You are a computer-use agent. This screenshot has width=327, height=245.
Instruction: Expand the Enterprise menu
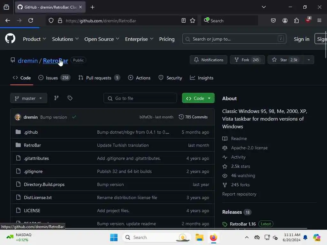139,39
